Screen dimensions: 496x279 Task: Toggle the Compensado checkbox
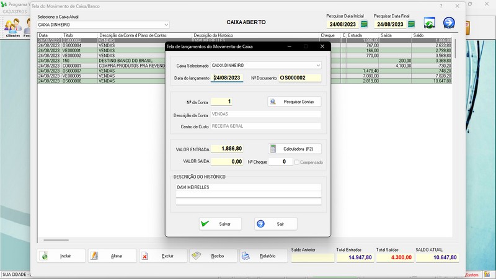point(297,162)
